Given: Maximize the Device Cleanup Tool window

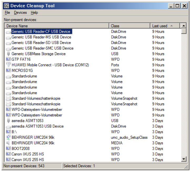Looking at the screenshot, I should [177, 6].
